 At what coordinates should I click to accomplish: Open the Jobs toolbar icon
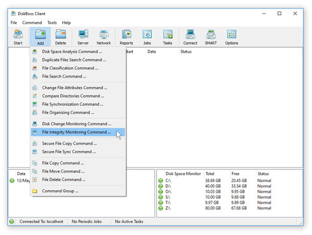pyautogui.click(x=147, y=37)
